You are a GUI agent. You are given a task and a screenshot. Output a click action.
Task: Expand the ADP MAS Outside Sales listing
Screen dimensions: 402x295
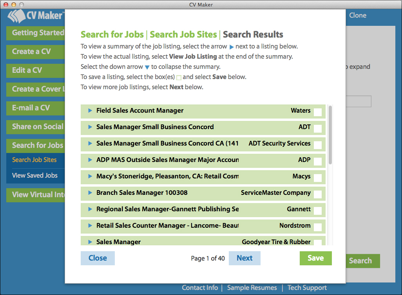click(x=89, y=160)
